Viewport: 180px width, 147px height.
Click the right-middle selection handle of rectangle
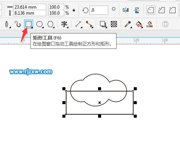coord(135,103)
